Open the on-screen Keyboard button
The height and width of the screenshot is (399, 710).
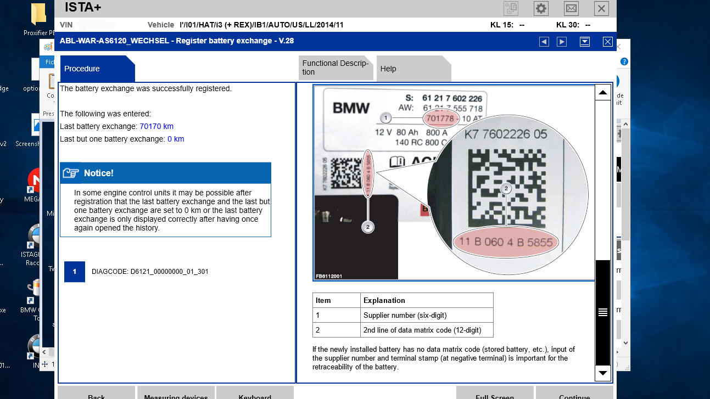click(x=255, y=392)
